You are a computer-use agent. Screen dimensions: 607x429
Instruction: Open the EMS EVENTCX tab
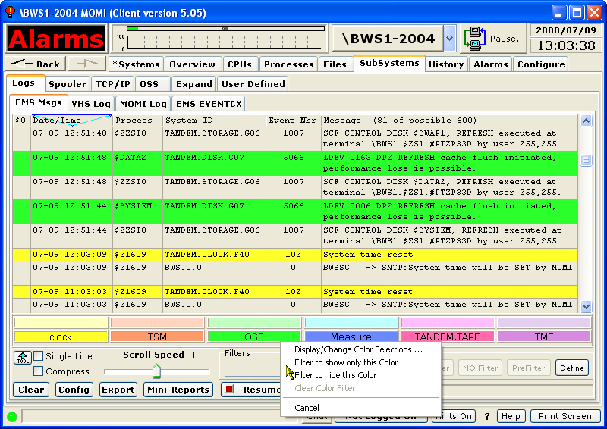pos(209,104)
